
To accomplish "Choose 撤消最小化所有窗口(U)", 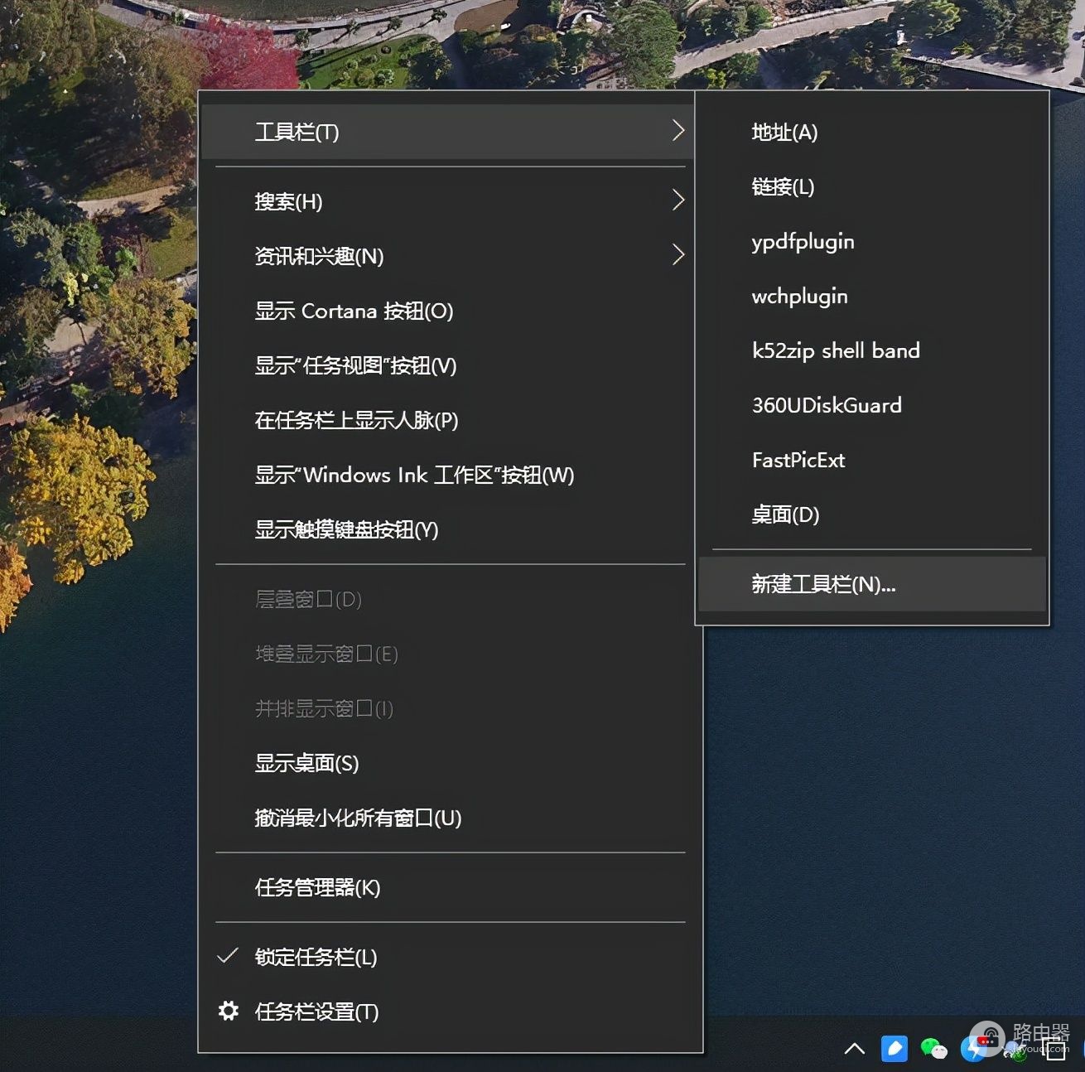I will (450, 818).
